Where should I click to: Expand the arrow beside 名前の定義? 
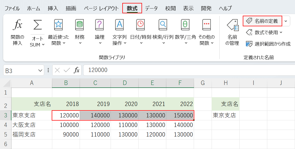tap(286, 21)
